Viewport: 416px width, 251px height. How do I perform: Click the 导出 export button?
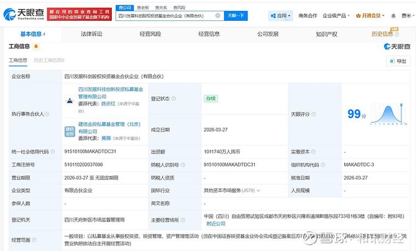pos(398,61)
